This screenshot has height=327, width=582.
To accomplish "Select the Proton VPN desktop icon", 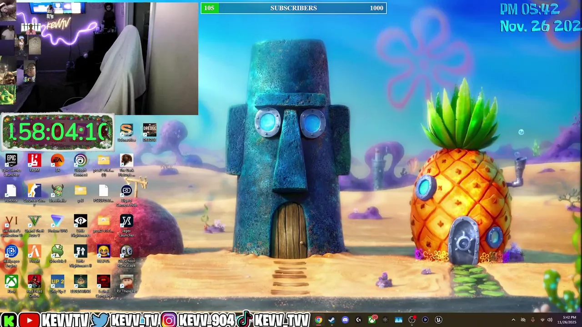I will [x=57, y=224].
